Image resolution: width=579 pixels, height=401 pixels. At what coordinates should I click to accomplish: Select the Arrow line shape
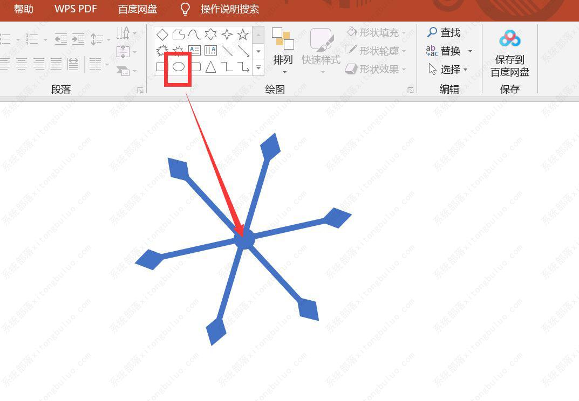tap(243, 51)
